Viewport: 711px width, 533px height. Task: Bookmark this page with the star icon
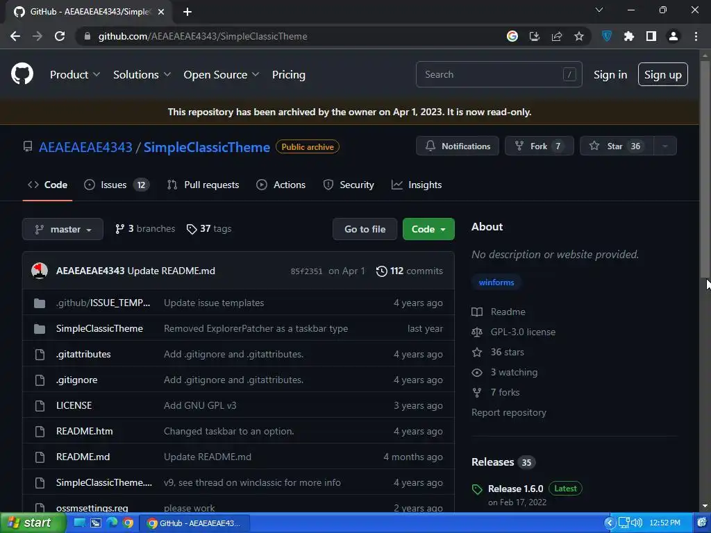coord(578,36)
